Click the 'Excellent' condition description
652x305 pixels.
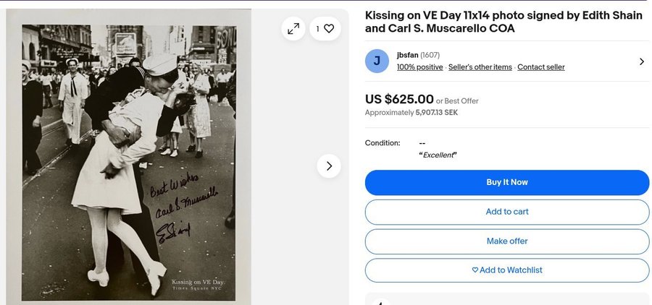point(438,155)
